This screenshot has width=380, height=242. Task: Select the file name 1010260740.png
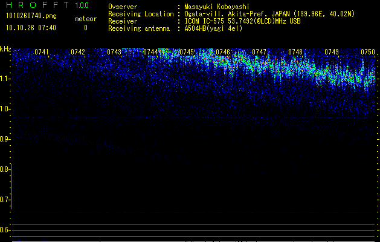(31, 16)
